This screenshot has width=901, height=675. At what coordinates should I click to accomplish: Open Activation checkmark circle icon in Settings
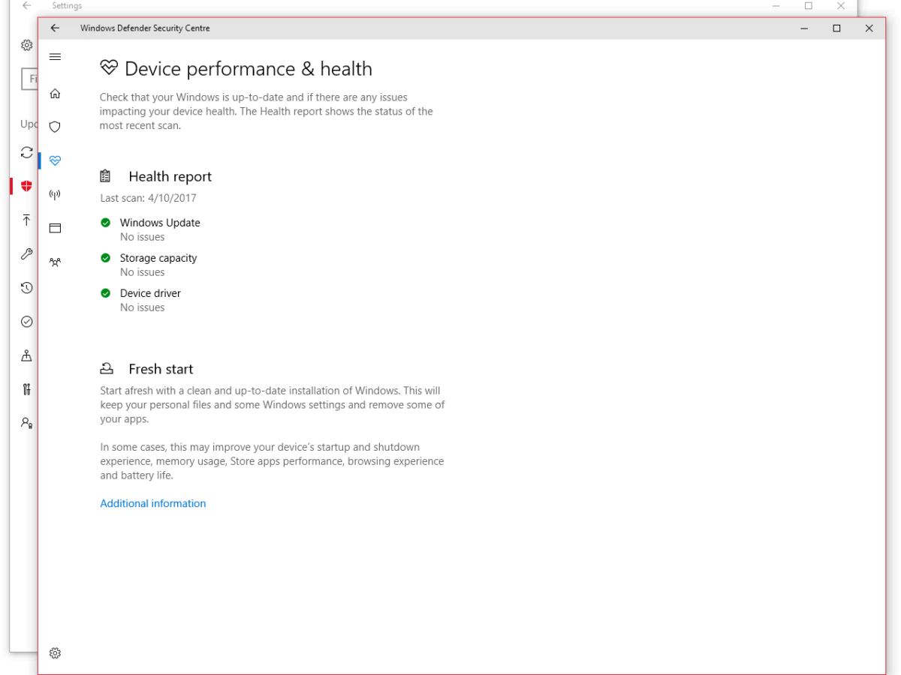[x=27, y=321]
